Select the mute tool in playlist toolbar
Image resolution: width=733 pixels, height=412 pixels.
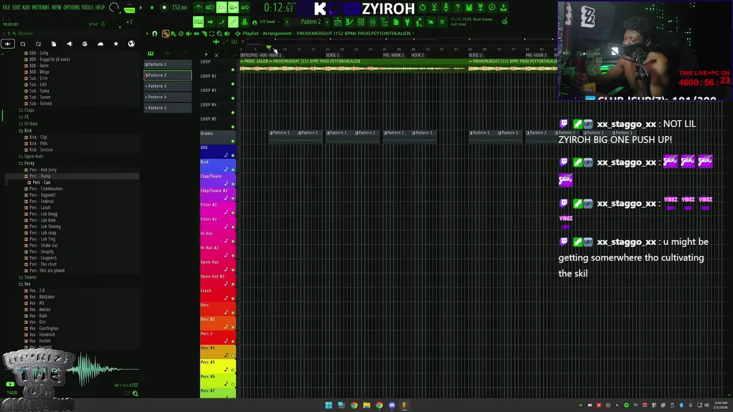188,33
